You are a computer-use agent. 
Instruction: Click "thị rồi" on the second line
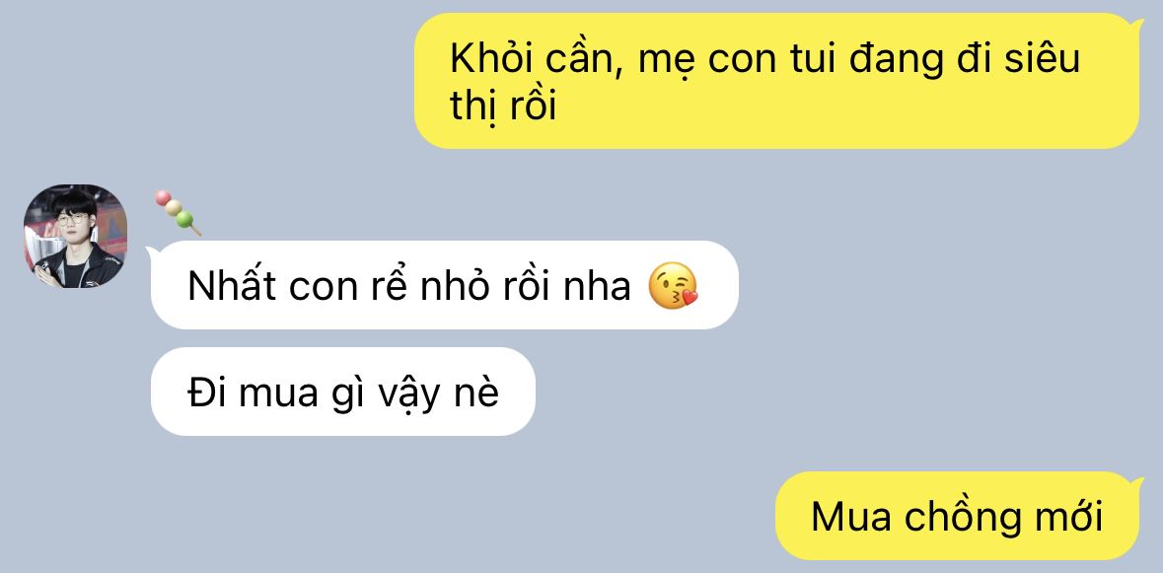pyautogui.click(x=503, y=107)
